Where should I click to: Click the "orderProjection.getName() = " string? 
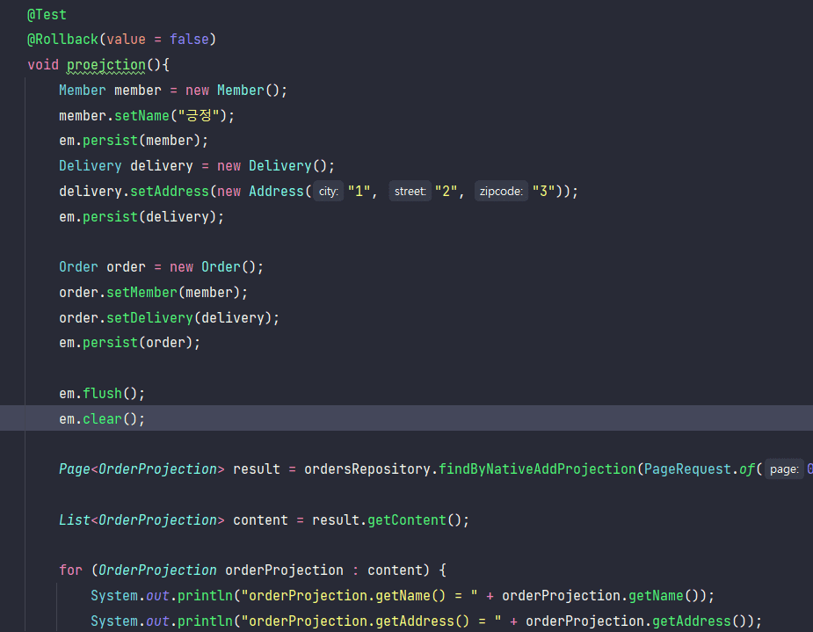pyautogui.click(x=359, y=596)
